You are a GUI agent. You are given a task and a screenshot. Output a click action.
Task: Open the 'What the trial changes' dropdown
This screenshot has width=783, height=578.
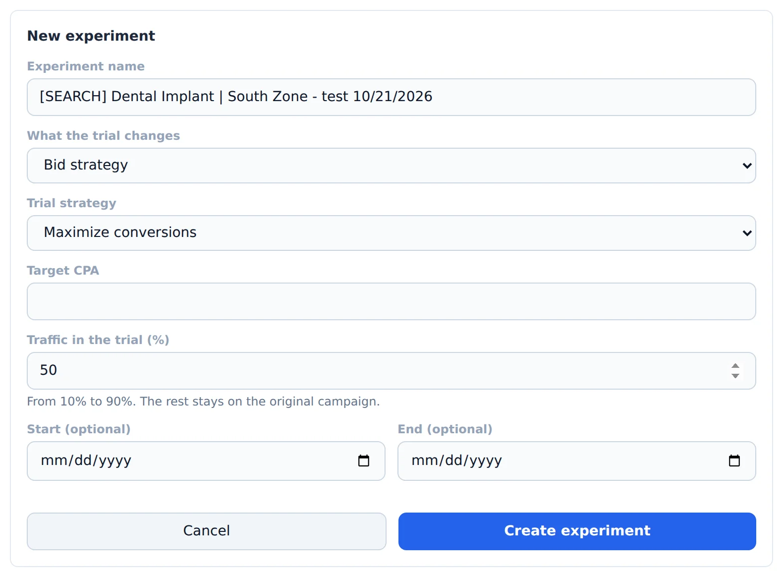click(391, 166)
